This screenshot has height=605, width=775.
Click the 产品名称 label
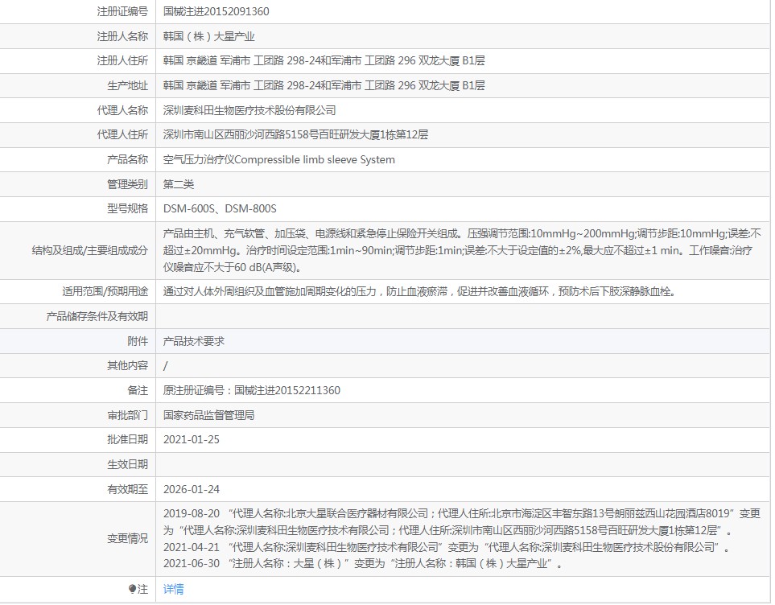(127, 159)
